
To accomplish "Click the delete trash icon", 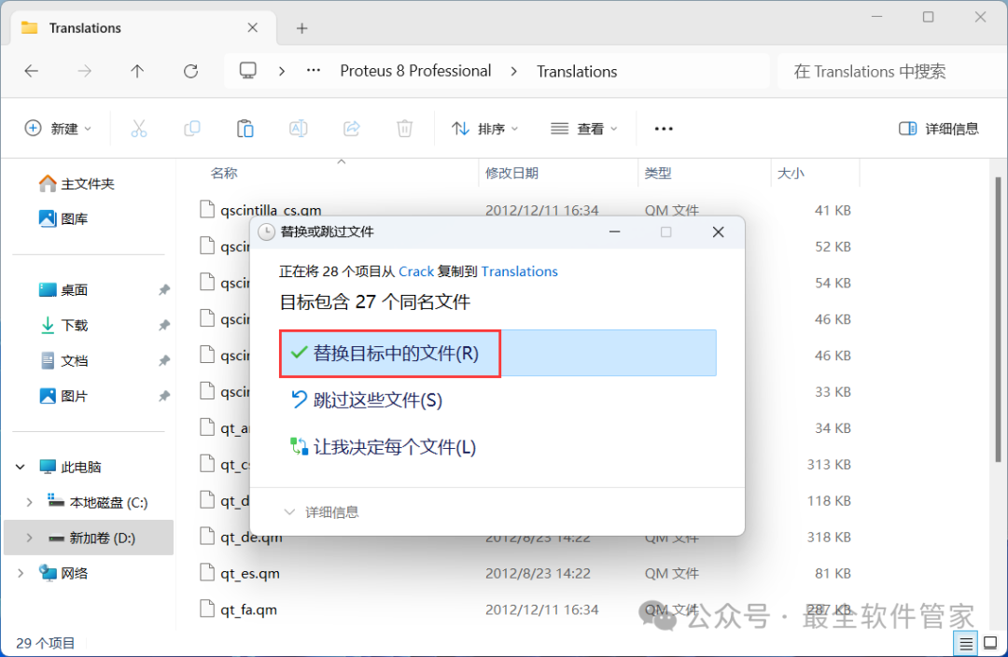I will click(x=405, y=129).
